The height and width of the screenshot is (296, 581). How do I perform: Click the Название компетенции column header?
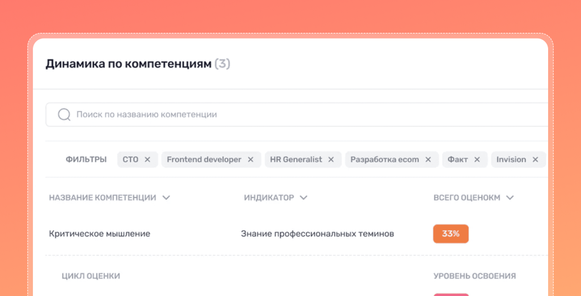tap(102, 198)
